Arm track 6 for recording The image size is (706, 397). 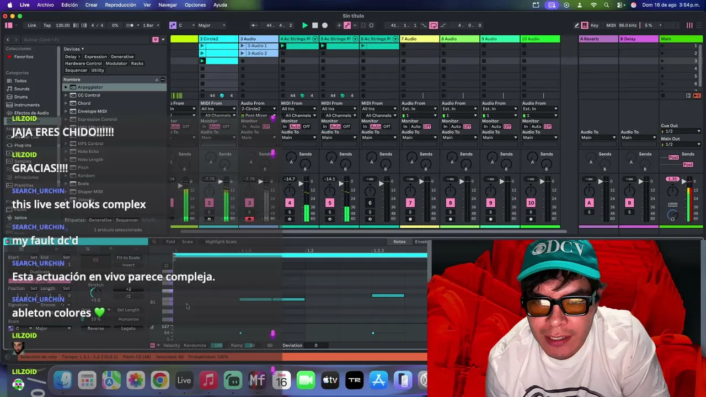370,219
